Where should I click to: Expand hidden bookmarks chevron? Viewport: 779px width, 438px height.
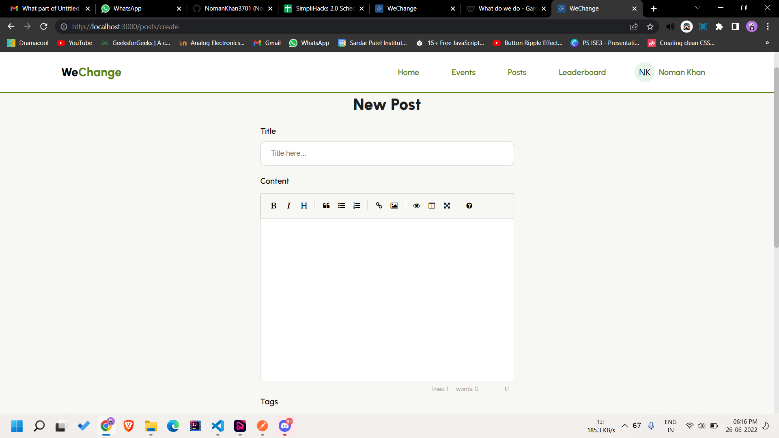click(767, 43)
